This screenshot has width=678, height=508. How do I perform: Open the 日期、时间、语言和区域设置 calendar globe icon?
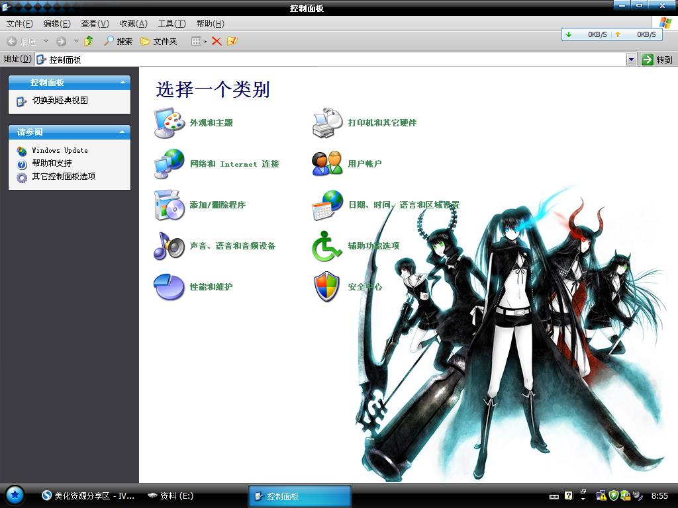327,205
